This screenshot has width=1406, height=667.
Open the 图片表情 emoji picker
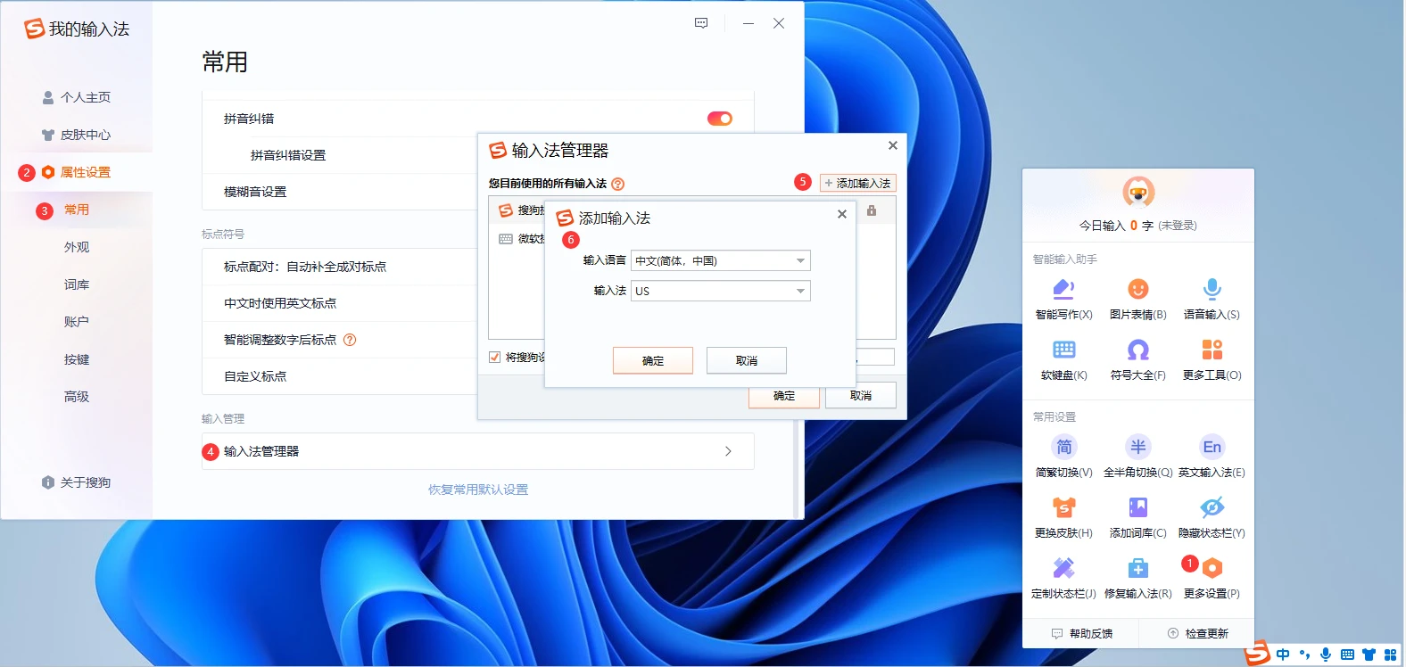(x=1137, y=299)
